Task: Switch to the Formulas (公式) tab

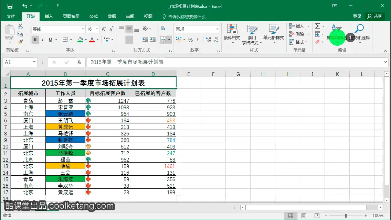Action: (94, 16)
